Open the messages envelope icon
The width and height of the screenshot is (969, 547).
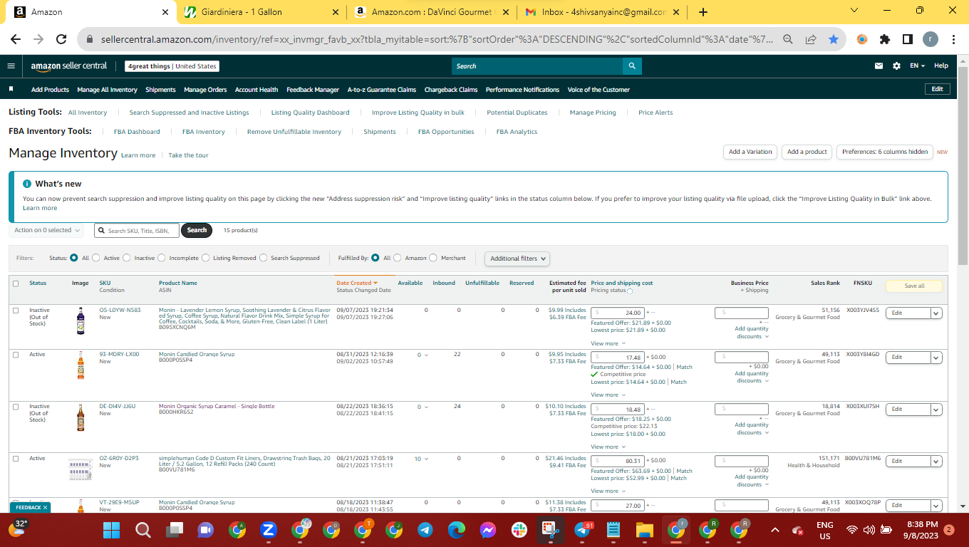[879, 66]
